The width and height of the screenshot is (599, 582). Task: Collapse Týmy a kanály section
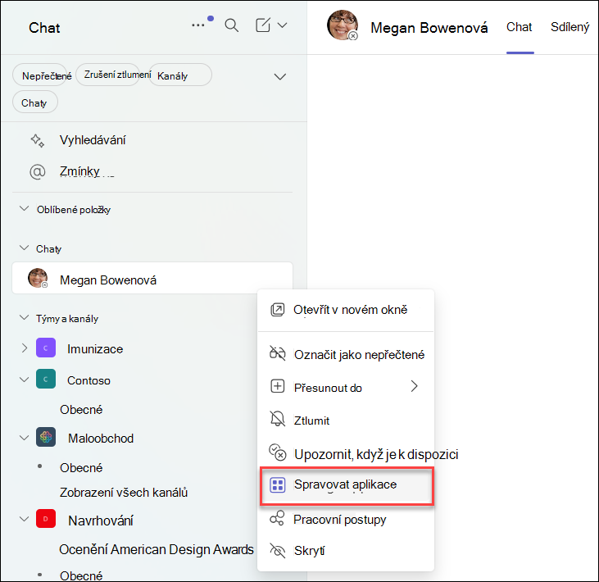[x=24, y=317]
